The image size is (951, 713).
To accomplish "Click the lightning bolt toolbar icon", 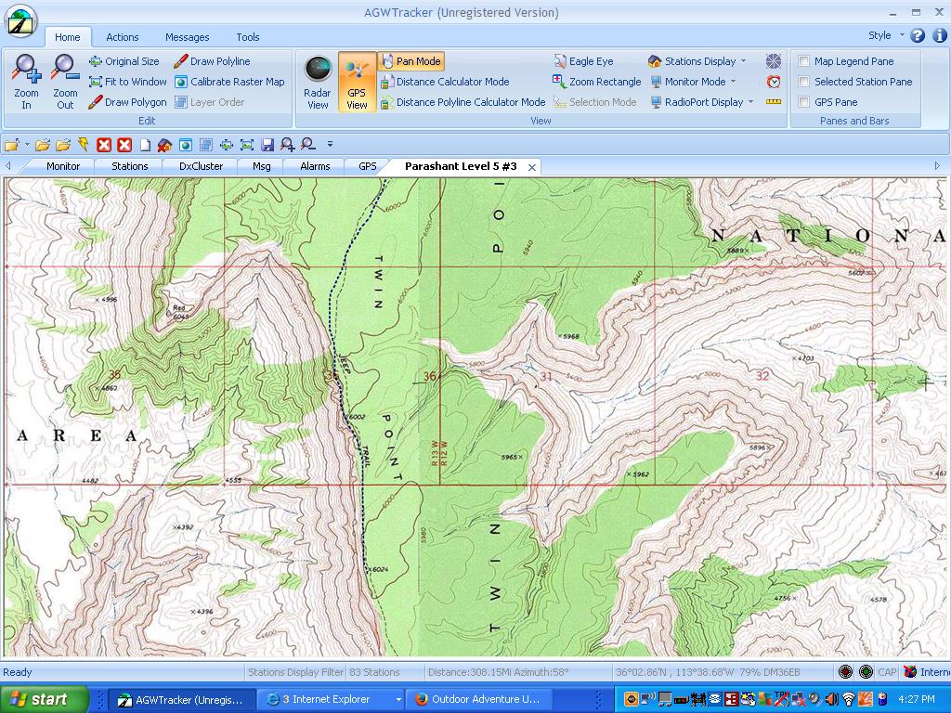I will pos(84,145).
